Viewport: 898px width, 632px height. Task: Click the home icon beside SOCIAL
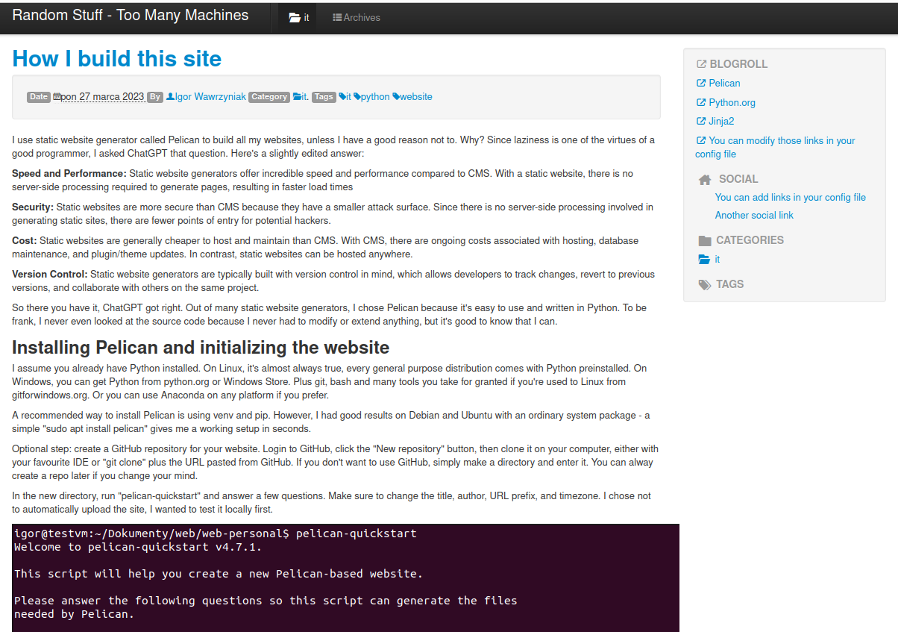tap(705, 180)
